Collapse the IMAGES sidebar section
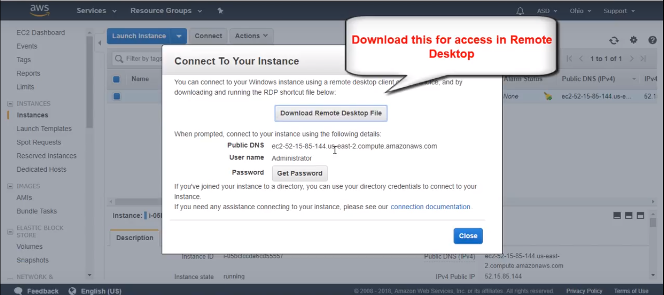Image resolution: width=664 pixels, height=295 pixels. click(10, 186)
